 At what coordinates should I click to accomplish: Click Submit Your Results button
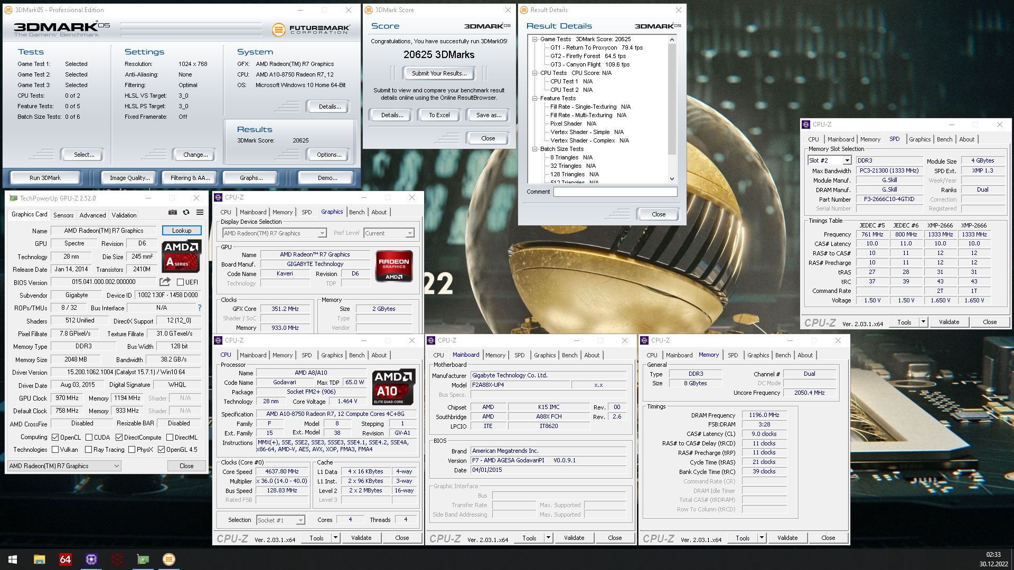click(439, 73)
